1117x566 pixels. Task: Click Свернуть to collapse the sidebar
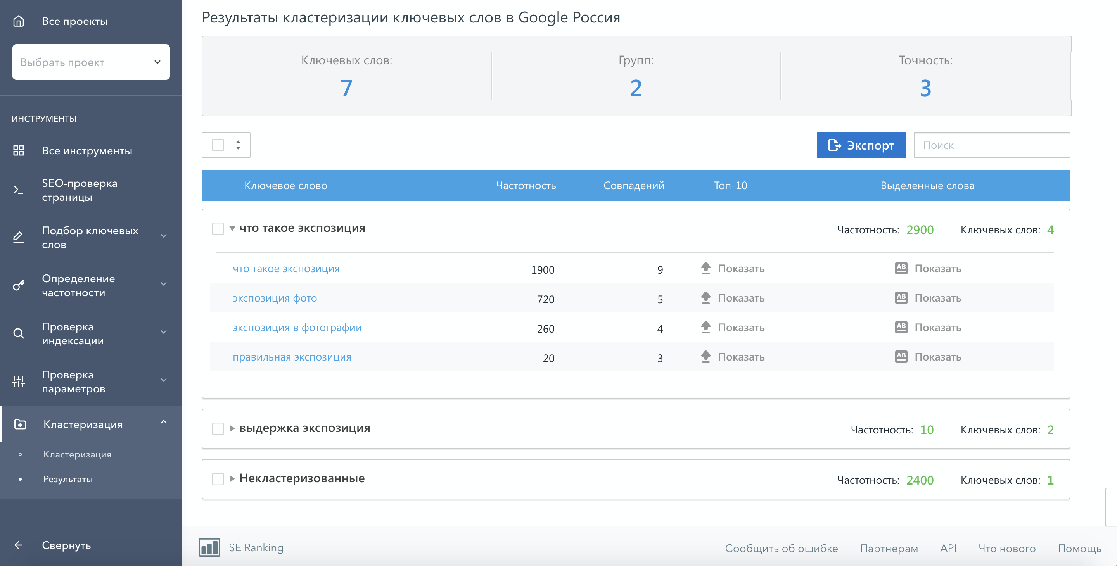(66, 545)
